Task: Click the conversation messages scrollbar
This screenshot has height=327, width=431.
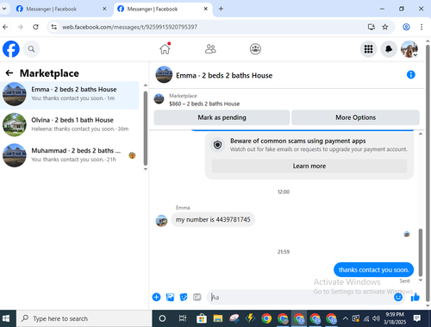Action: click(421, 253)
